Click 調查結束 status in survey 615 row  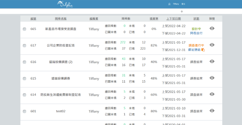(x=196, y=79)
